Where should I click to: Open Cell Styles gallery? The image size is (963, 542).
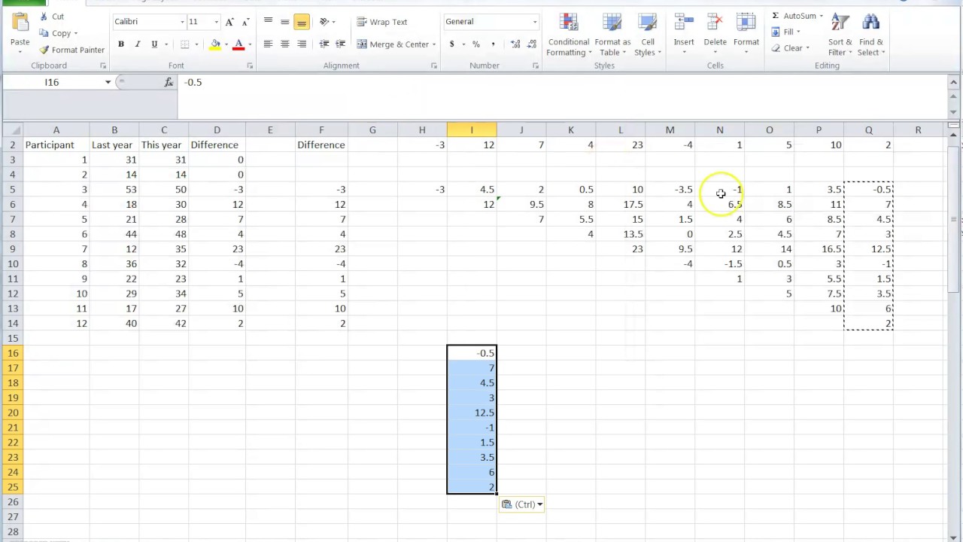click(647, 35)
